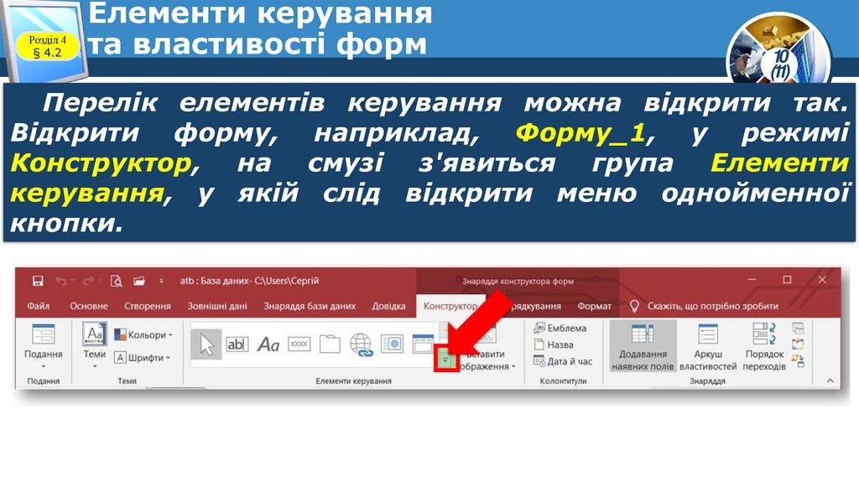The height and width of the screenshot is (481, 859).
Task: Select the Label (Aa) control
Action: point(268,344)
